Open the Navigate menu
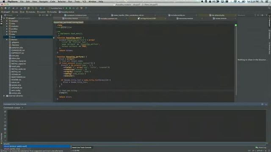Screen dimensions: 271x152 tap(43, 2)
